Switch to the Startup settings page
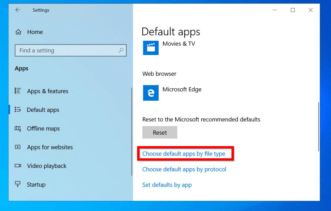Screen dimensions: 331x211 point(36,184)
